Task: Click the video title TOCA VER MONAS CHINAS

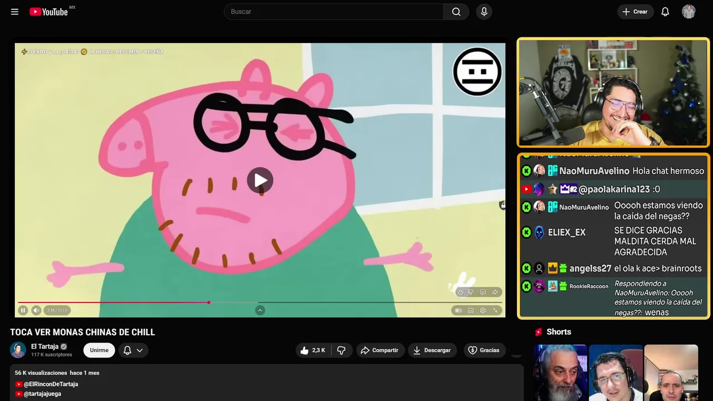Action: tap(82, 332)
